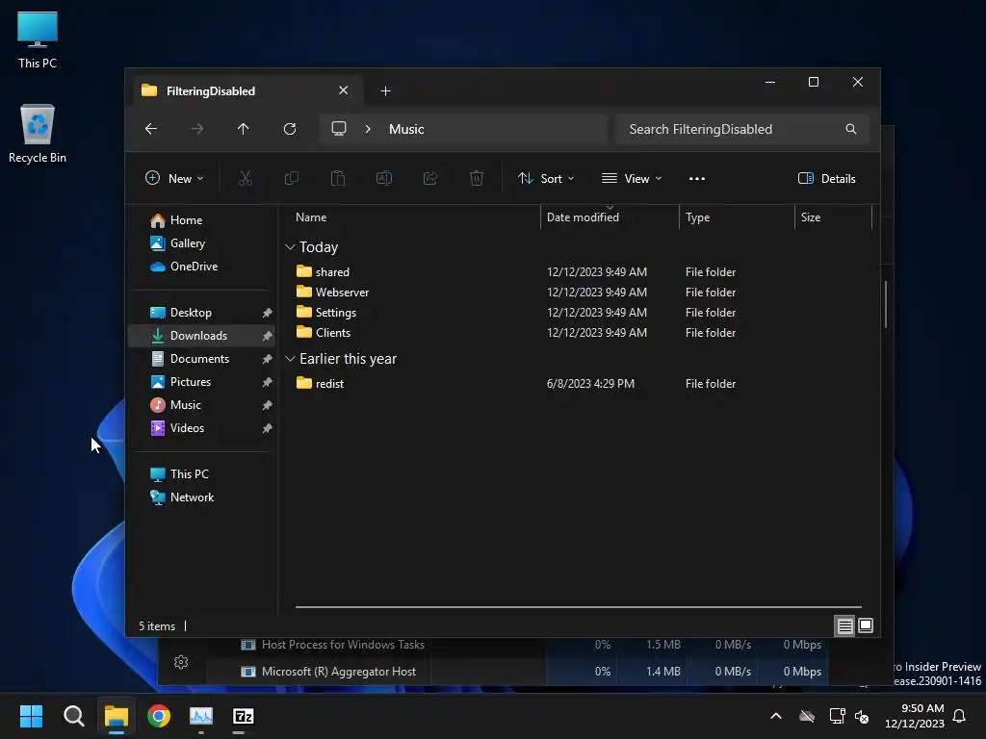
Task: Open taskbar Search
Action: 73,716
